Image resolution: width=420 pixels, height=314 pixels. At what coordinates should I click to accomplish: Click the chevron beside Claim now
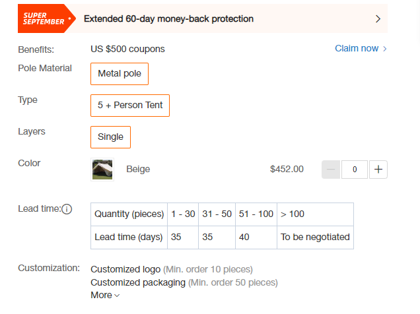coord(384,49)
